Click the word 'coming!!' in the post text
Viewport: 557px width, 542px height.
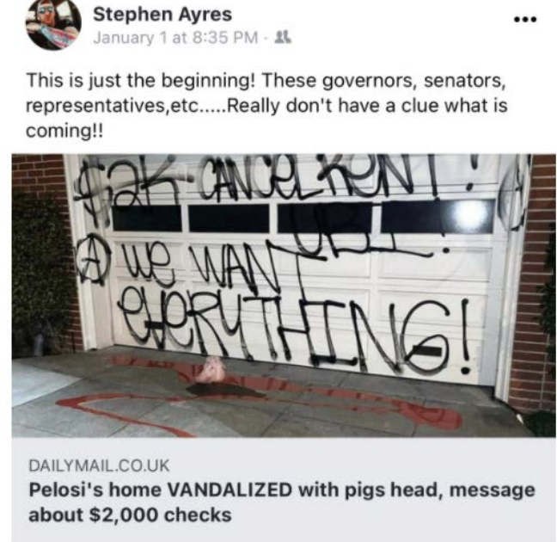point(64,131)
